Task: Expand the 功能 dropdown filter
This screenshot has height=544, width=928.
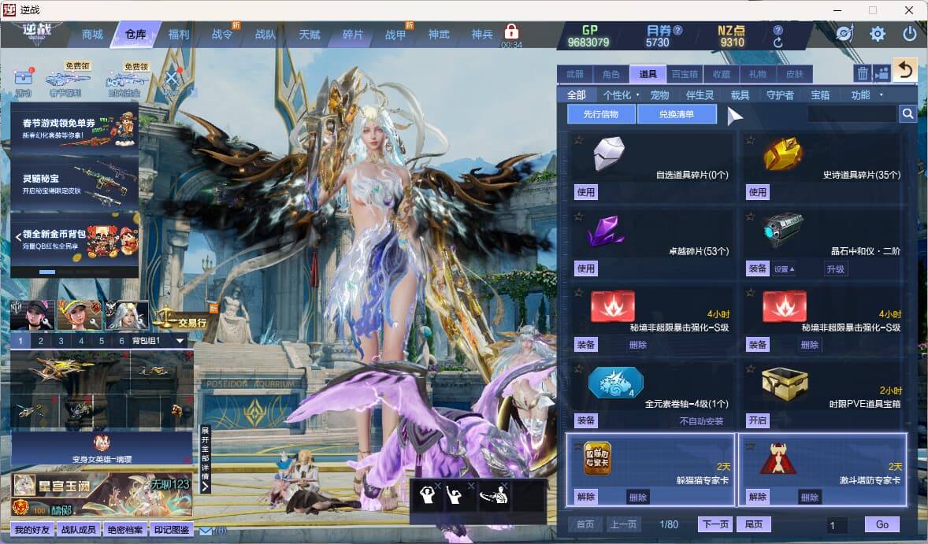Action: (x=866, y=95)
